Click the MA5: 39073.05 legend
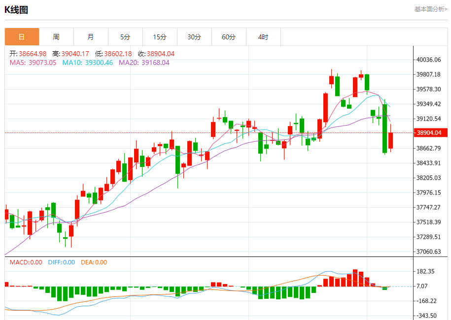The height and width of the screenshot is (320, 451). (x=33, y=63)
